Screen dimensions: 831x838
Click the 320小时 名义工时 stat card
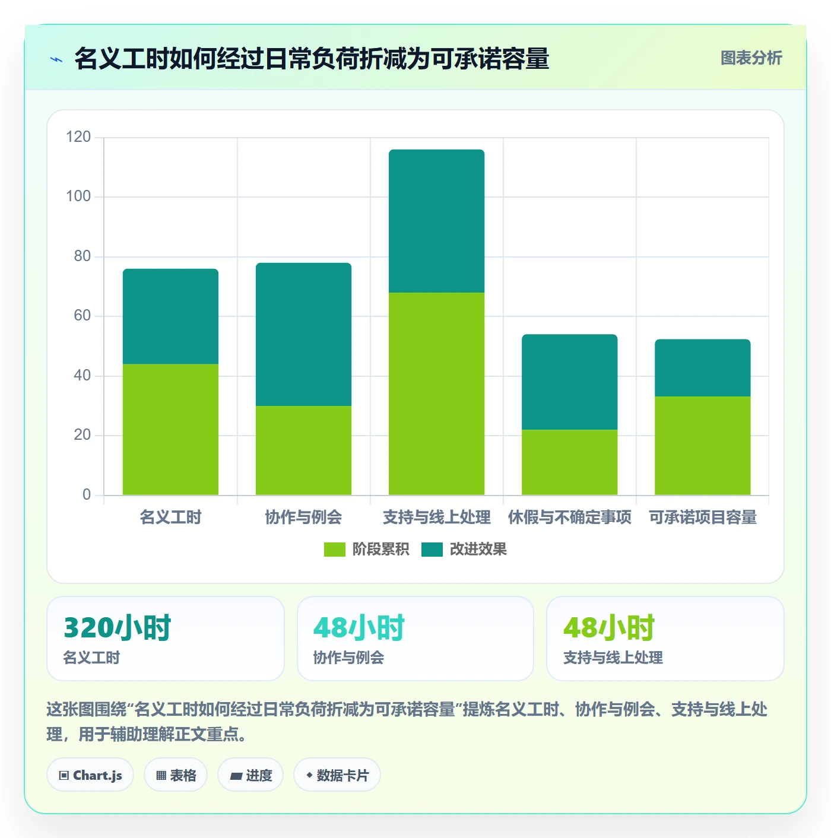coord(166,639)
